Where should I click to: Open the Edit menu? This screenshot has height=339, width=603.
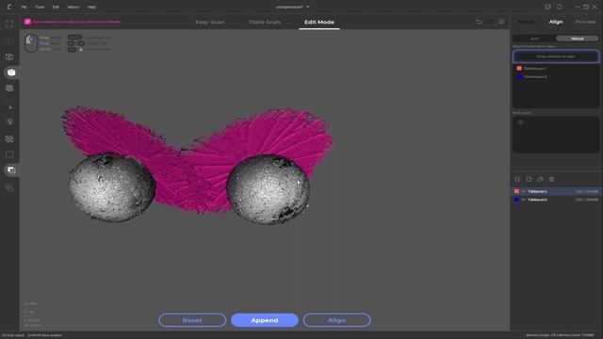(x=56, y=7)
